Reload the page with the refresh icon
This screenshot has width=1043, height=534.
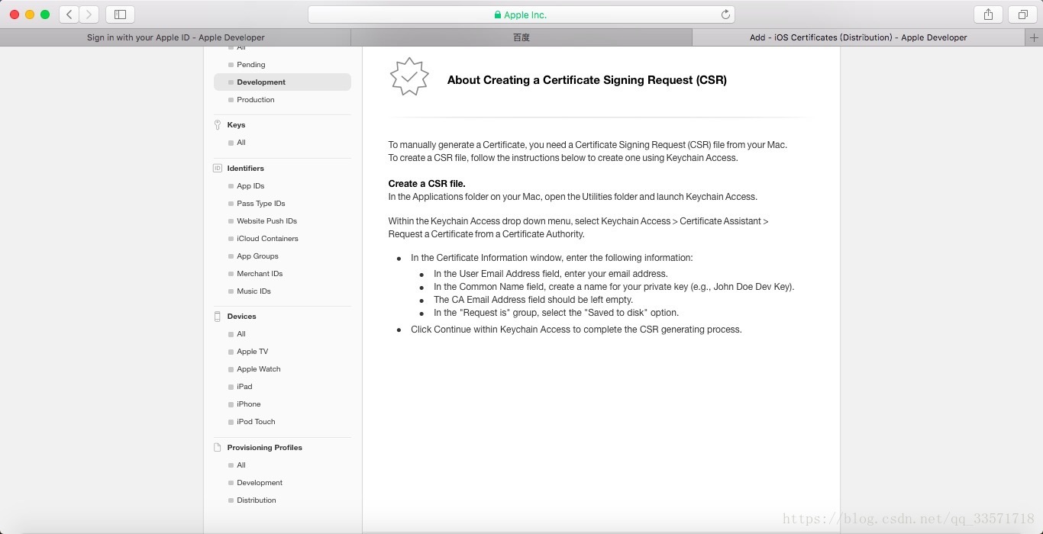click(x=725, y=14)
